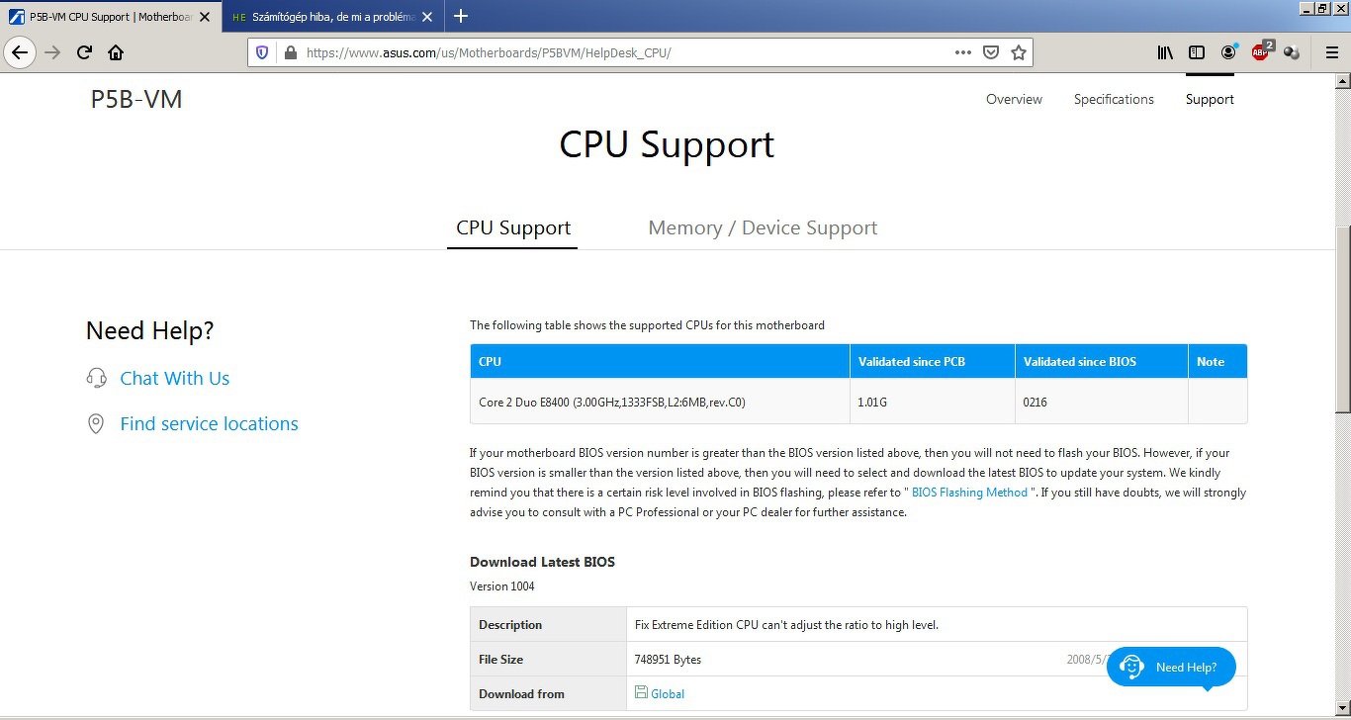Click the address bar URL field

click(625, 52)
